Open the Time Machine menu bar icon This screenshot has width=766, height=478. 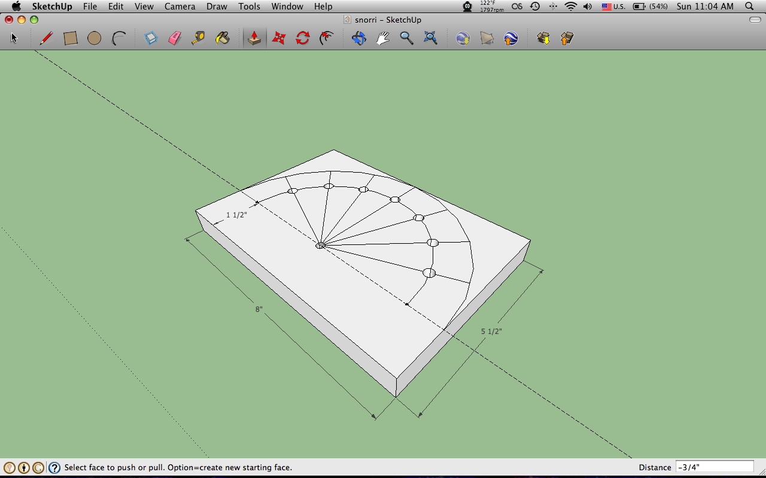(535, 7)
